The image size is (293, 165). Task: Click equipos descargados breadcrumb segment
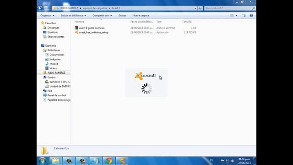[95, 8]
